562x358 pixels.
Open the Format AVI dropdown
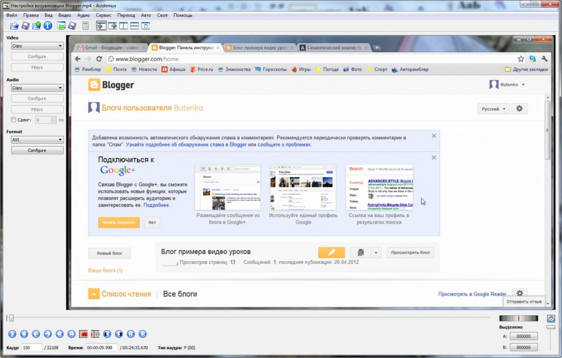coord(37,140)
